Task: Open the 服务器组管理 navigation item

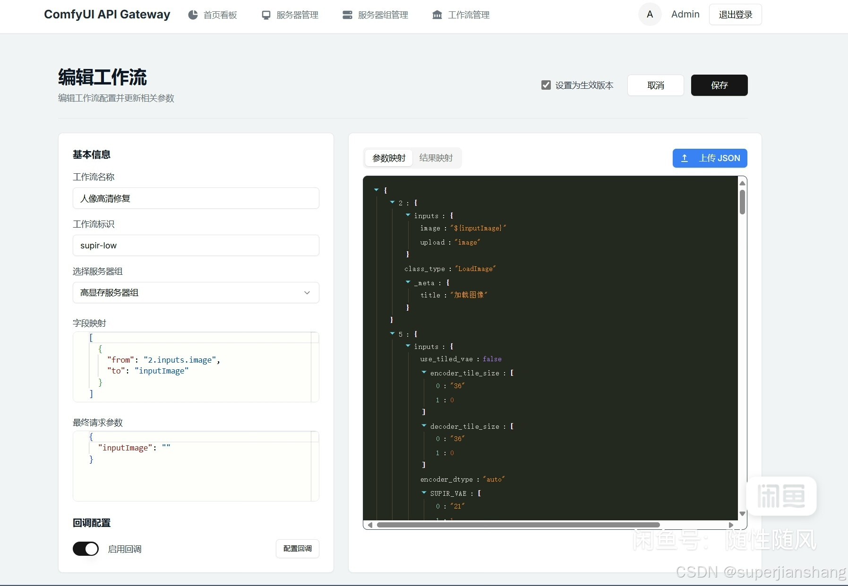Action: pos(376,15)
